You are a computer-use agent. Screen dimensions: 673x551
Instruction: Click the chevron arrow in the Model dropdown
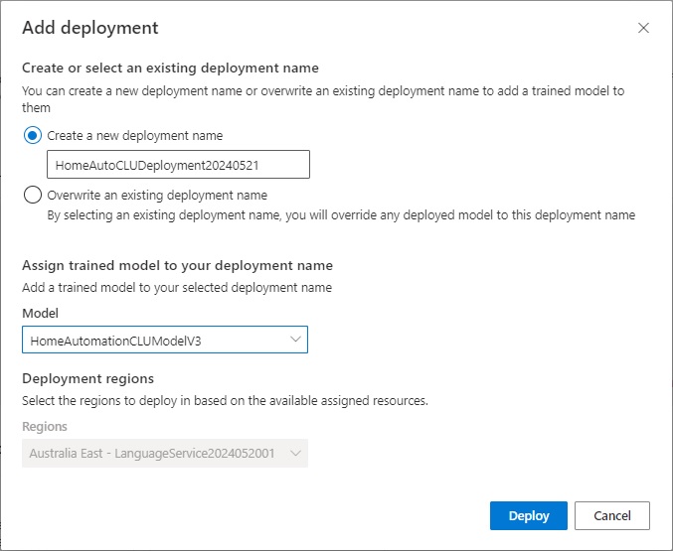295,340
